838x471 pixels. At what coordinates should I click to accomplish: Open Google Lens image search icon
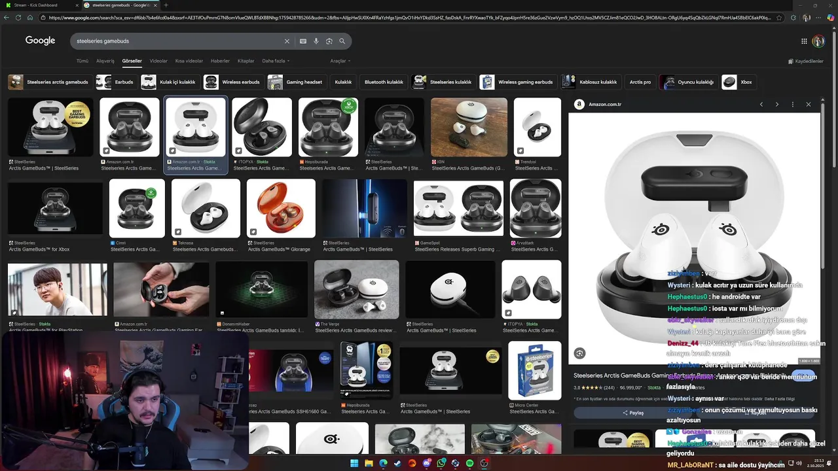(x=329, y=41)
